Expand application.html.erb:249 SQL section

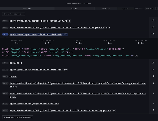coord(39,70)
